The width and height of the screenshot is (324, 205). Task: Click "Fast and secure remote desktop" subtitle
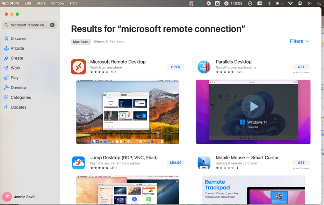pos(115,163)
